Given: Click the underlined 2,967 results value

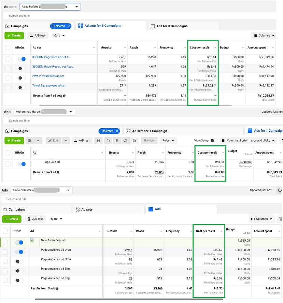Looking at the screenshot, I should [128, 250].
